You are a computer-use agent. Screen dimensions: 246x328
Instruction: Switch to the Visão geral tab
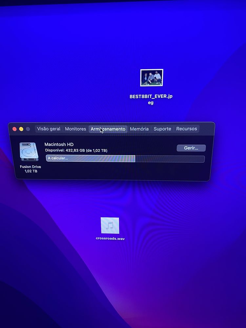coord(49,129)
